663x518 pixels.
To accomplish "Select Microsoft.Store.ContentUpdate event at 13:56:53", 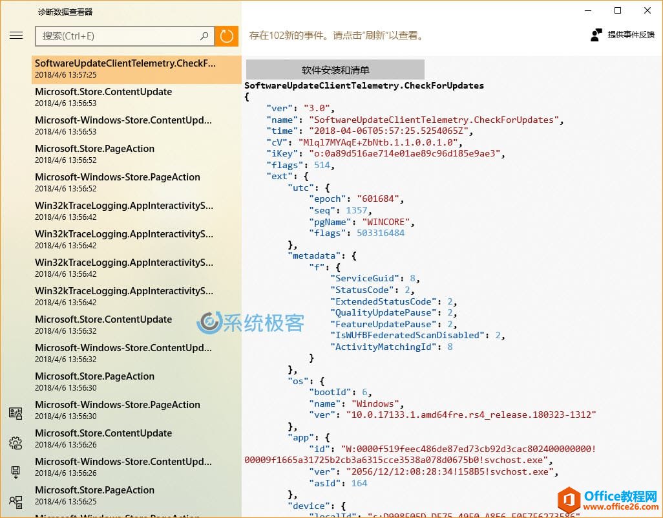I will 136,98.
